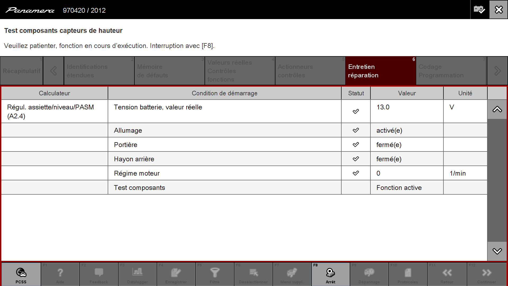Click the 1/min unit cell
The image size is (508, 286).
(465, 173)
